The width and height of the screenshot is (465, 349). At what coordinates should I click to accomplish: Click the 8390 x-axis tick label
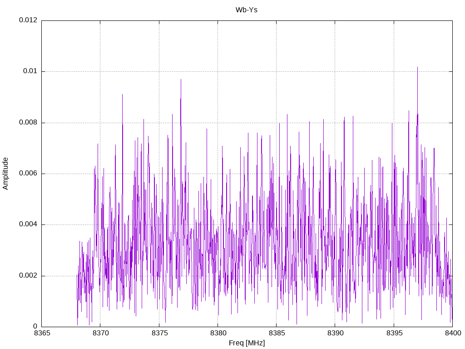click(x=336, y=333)
